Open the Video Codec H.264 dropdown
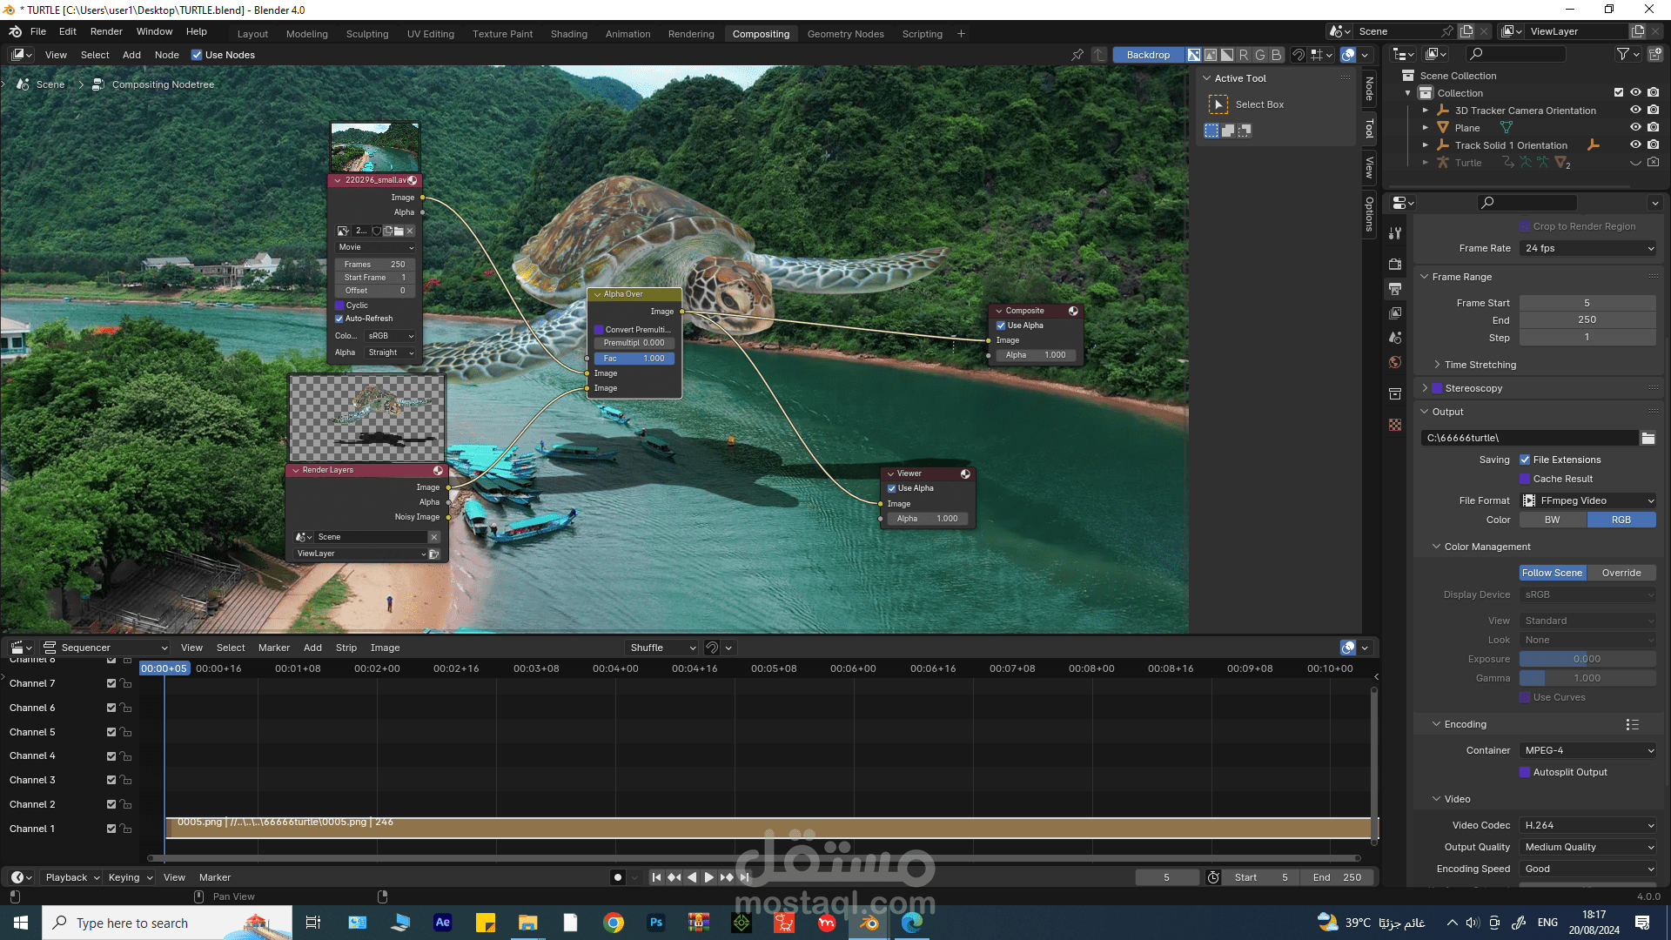The width and height of the screenshot is (1671, 940). (1588, 825)
